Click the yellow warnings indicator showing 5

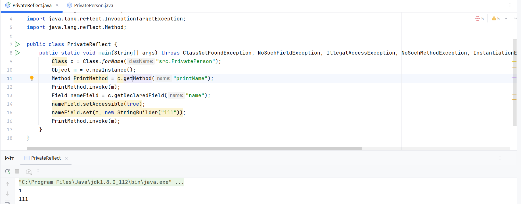coord(496,18)
